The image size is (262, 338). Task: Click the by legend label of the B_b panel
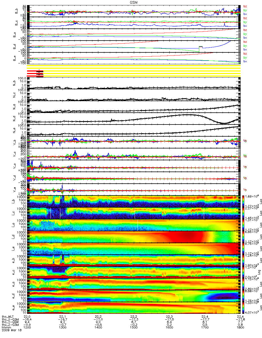pyautogui.click(x=245, y=10)
